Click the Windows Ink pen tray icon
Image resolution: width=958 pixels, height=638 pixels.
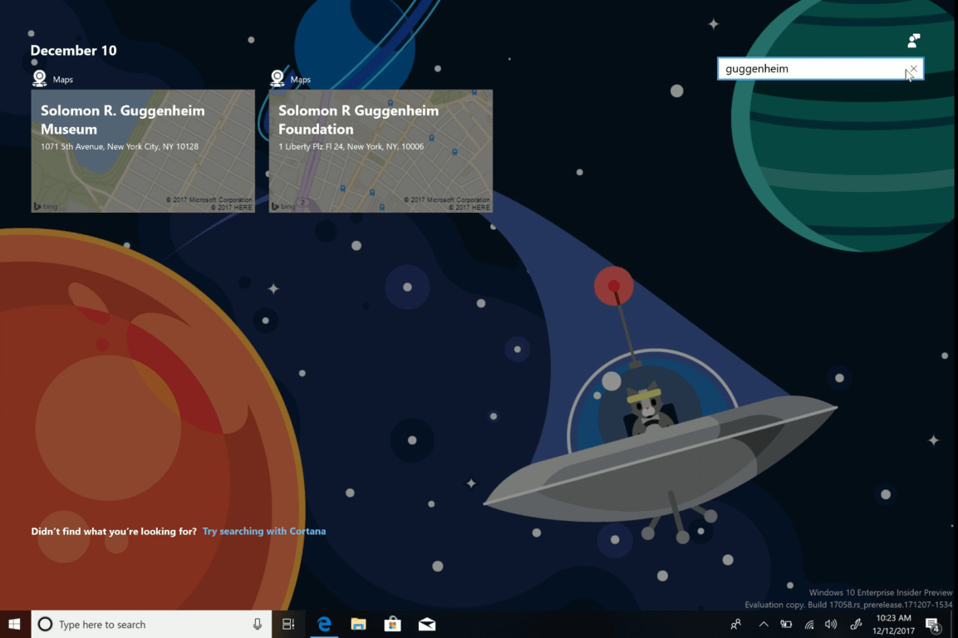[x=856, y=624]
